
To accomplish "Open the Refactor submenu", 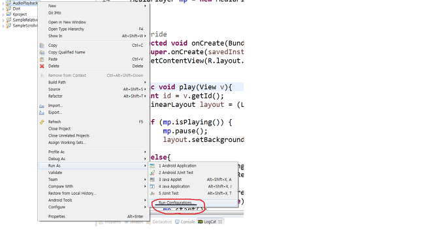I will tap(94, 96).
